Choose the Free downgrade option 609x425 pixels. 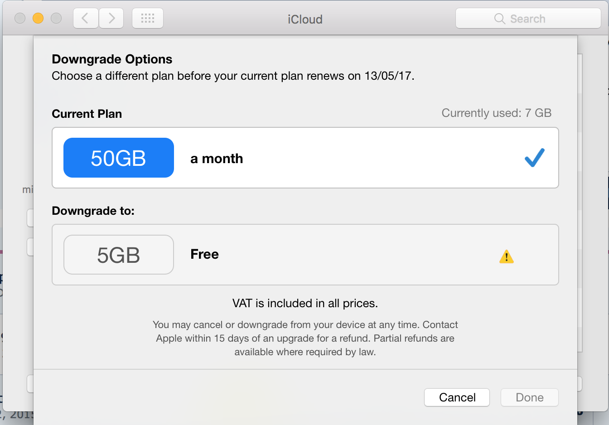(305, 255)
